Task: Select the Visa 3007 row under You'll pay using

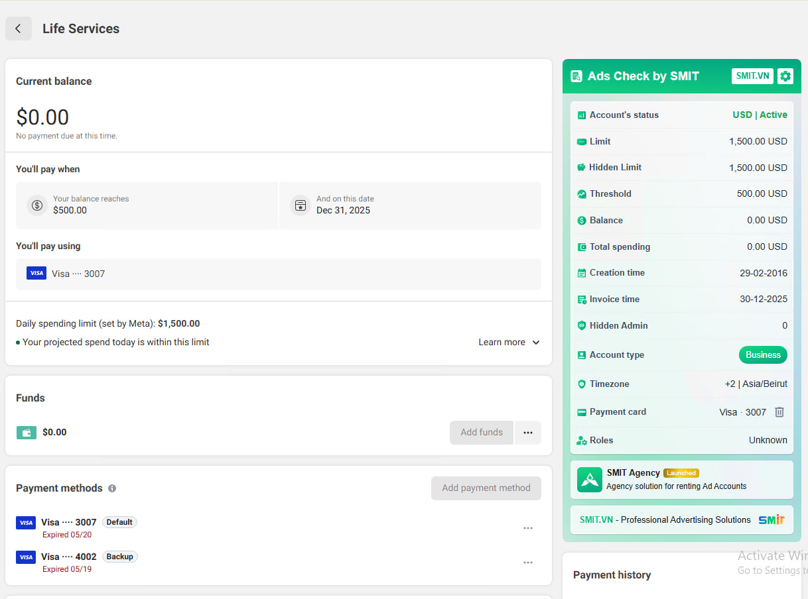Action: point(279,274)
